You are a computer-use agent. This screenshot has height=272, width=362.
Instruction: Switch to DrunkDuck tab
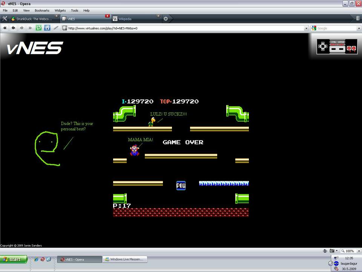tap(34, 19)
